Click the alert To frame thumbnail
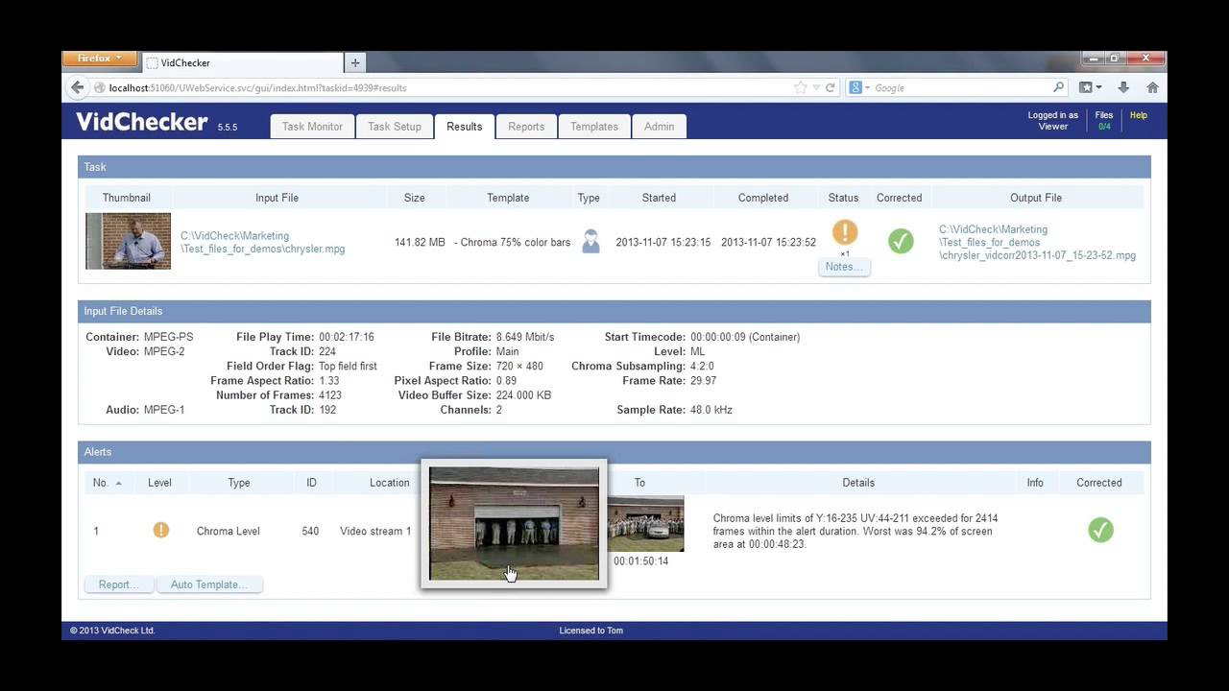The width and height of the screenshot is (1229, 691). pos(646,524)
